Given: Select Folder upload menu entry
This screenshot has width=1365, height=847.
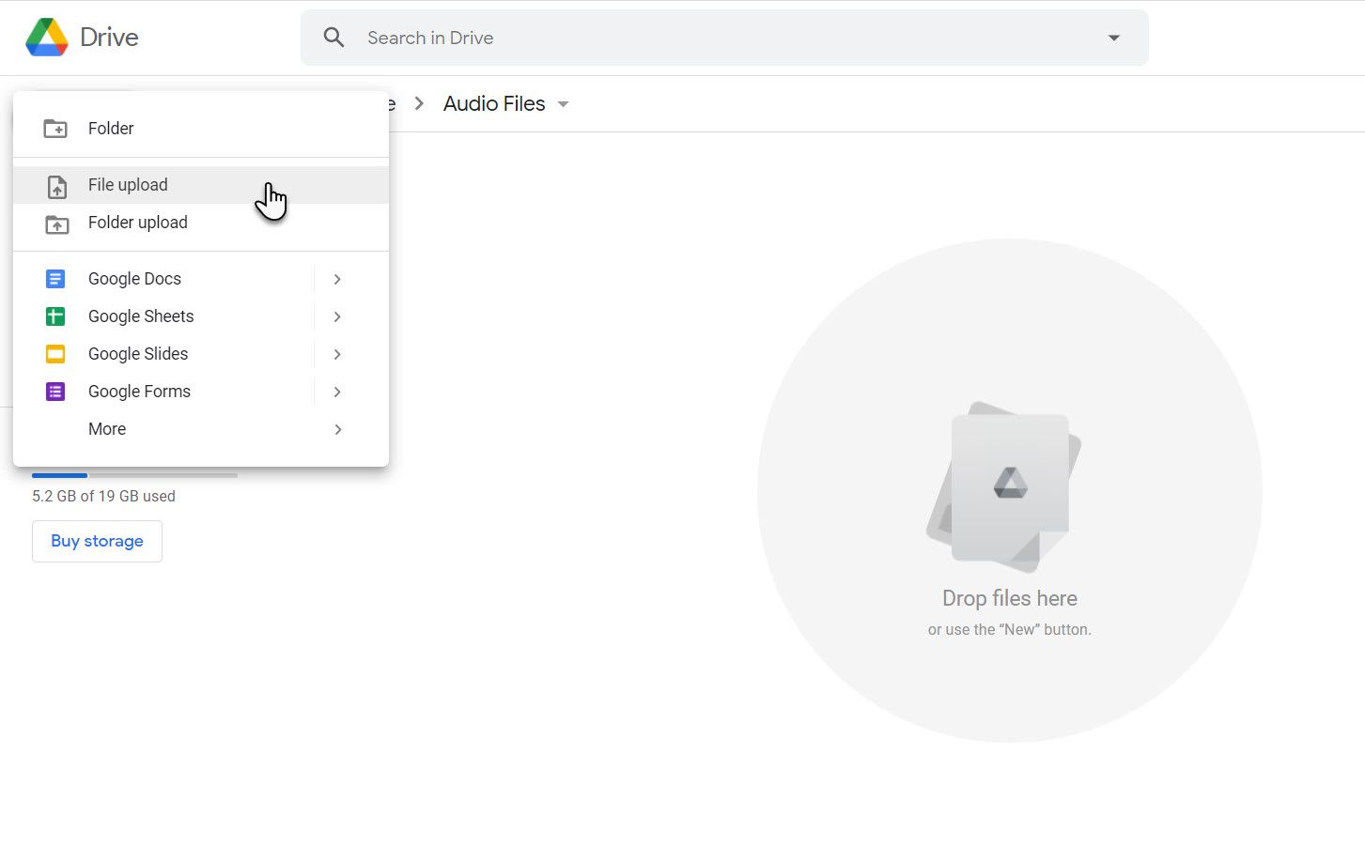Looking at the screenshot, I should 137,223.
